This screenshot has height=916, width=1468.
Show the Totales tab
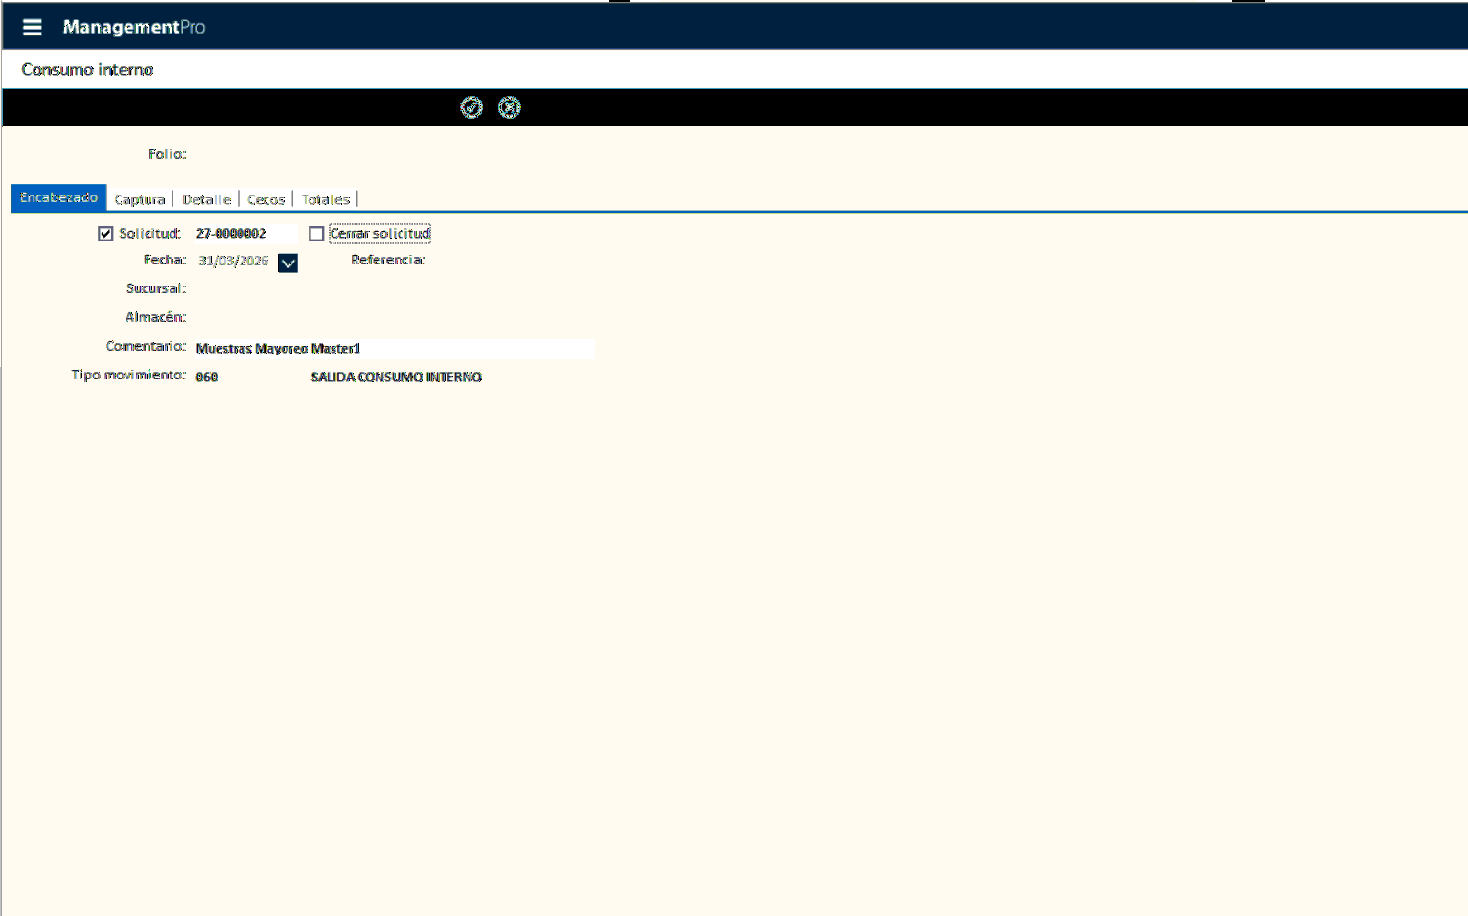click(326, 199)
